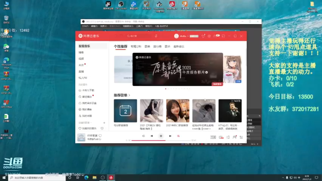Click the anime girl banner on right
The image size is (322, 181).
[232, 69]
